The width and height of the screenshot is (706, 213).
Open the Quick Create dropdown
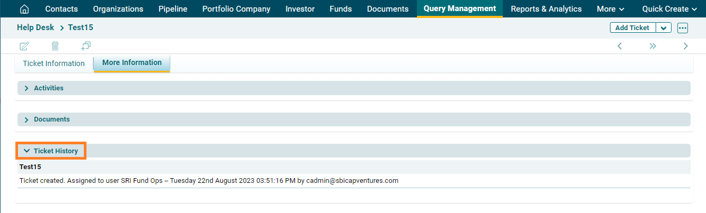click(669, 9)
